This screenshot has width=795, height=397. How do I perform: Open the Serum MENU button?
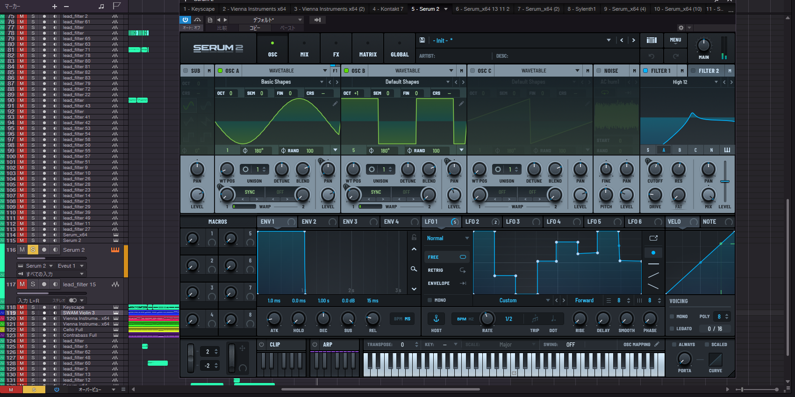[675, 40]
